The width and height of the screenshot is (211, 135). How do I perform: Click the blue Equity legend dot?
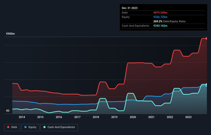[x=25, y=127]
